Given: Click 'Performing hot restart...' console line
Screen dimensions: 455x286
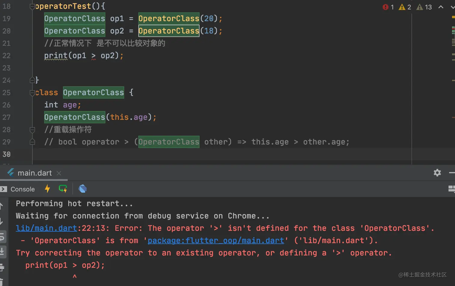Looking at the screenshot, I should click(x=74, y=203).
